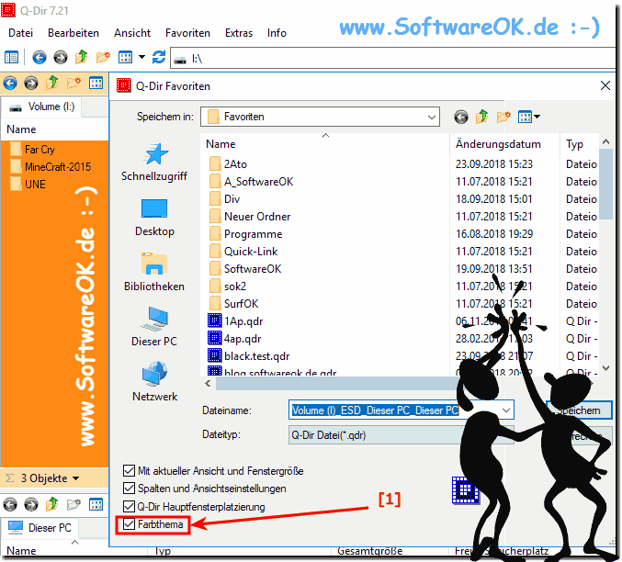This screenshot has width=622, height=562.
Task: Click the back arrow in the bottom-left pane
Action: 10,505
